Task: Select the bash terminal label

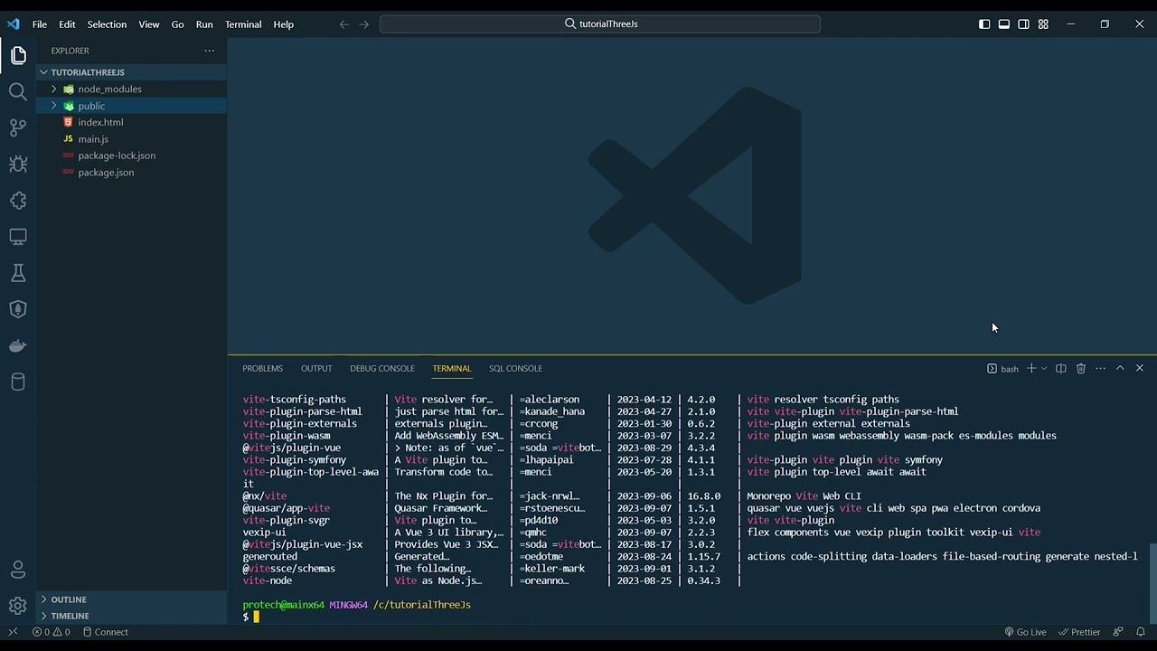Action: [x=1002, y=368]
